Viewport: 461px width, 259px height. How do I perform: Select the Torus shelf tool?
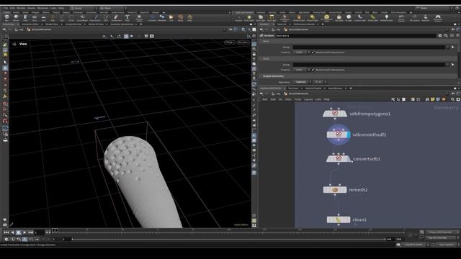(x=35, y=18)
